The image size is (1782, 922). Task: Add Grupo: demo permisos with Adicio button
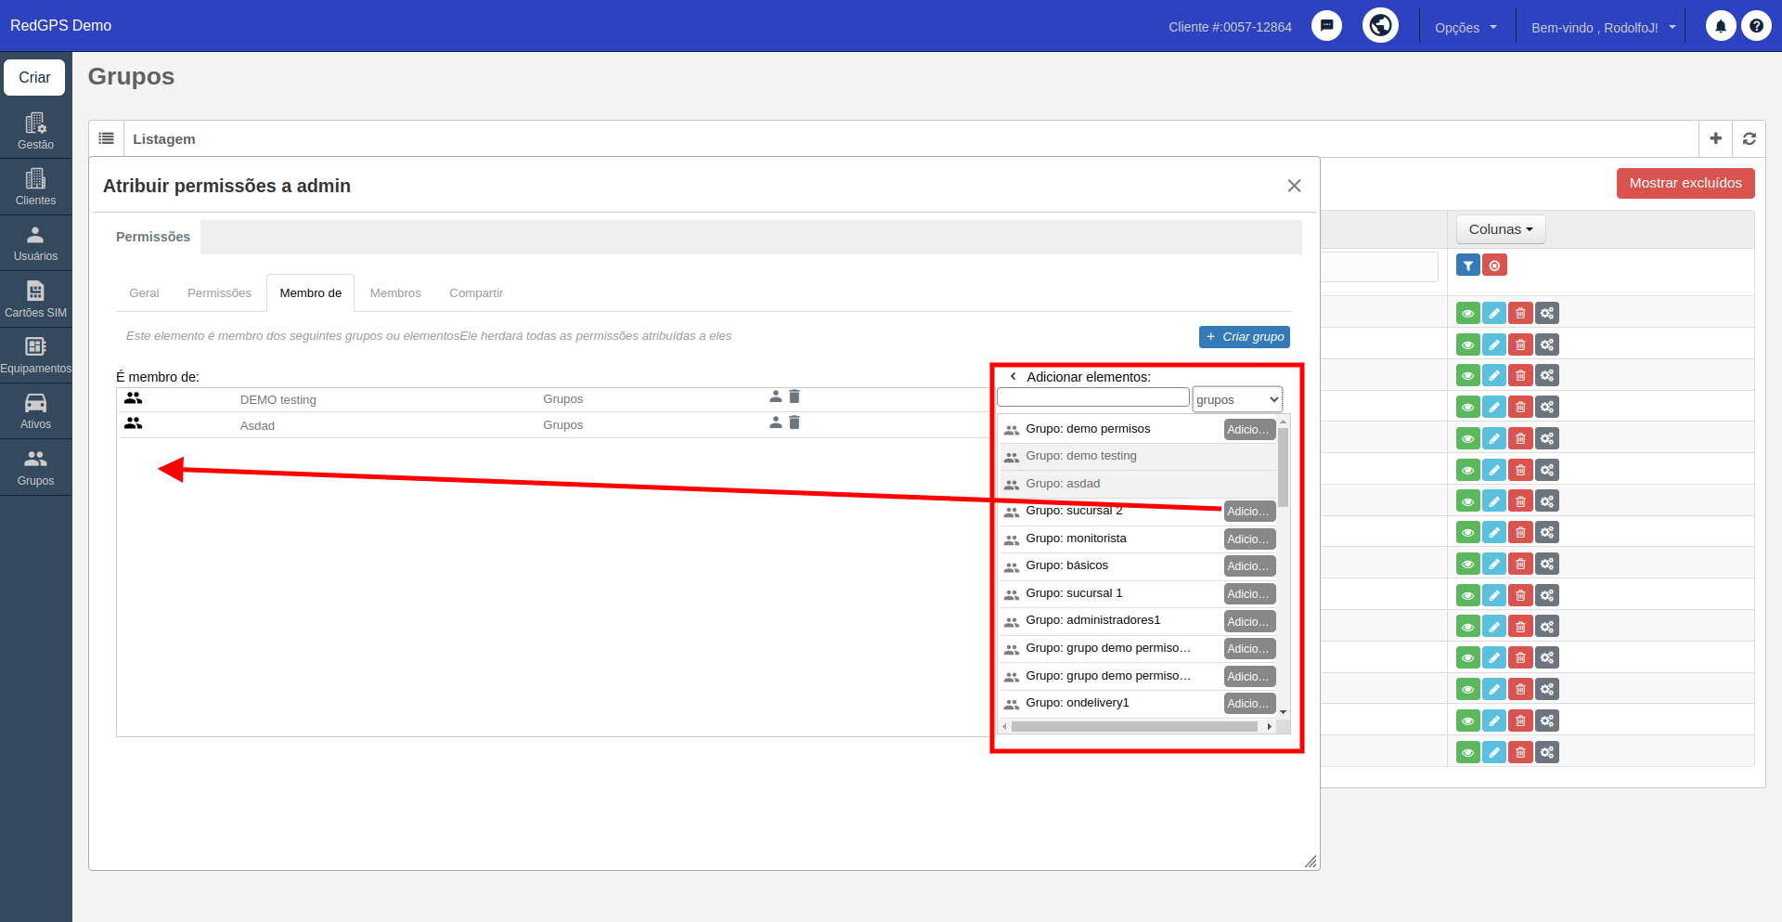point(1249,430)
